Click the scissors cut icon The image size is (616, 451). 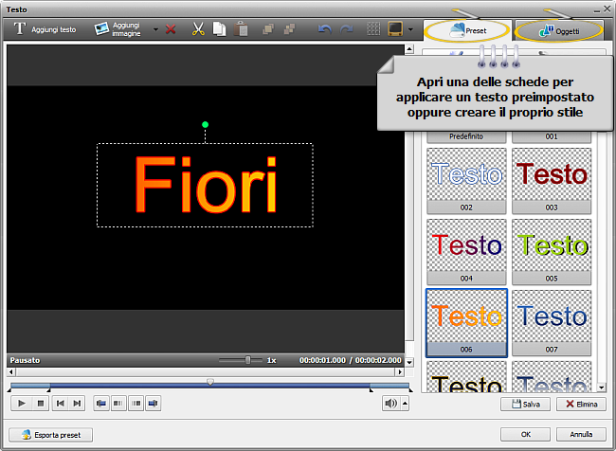[x=198, y=29]
